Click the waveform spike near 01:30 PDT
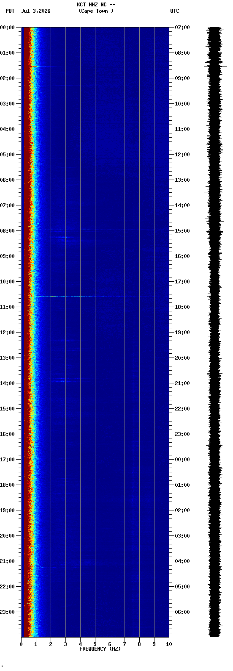 pos(215,66)
